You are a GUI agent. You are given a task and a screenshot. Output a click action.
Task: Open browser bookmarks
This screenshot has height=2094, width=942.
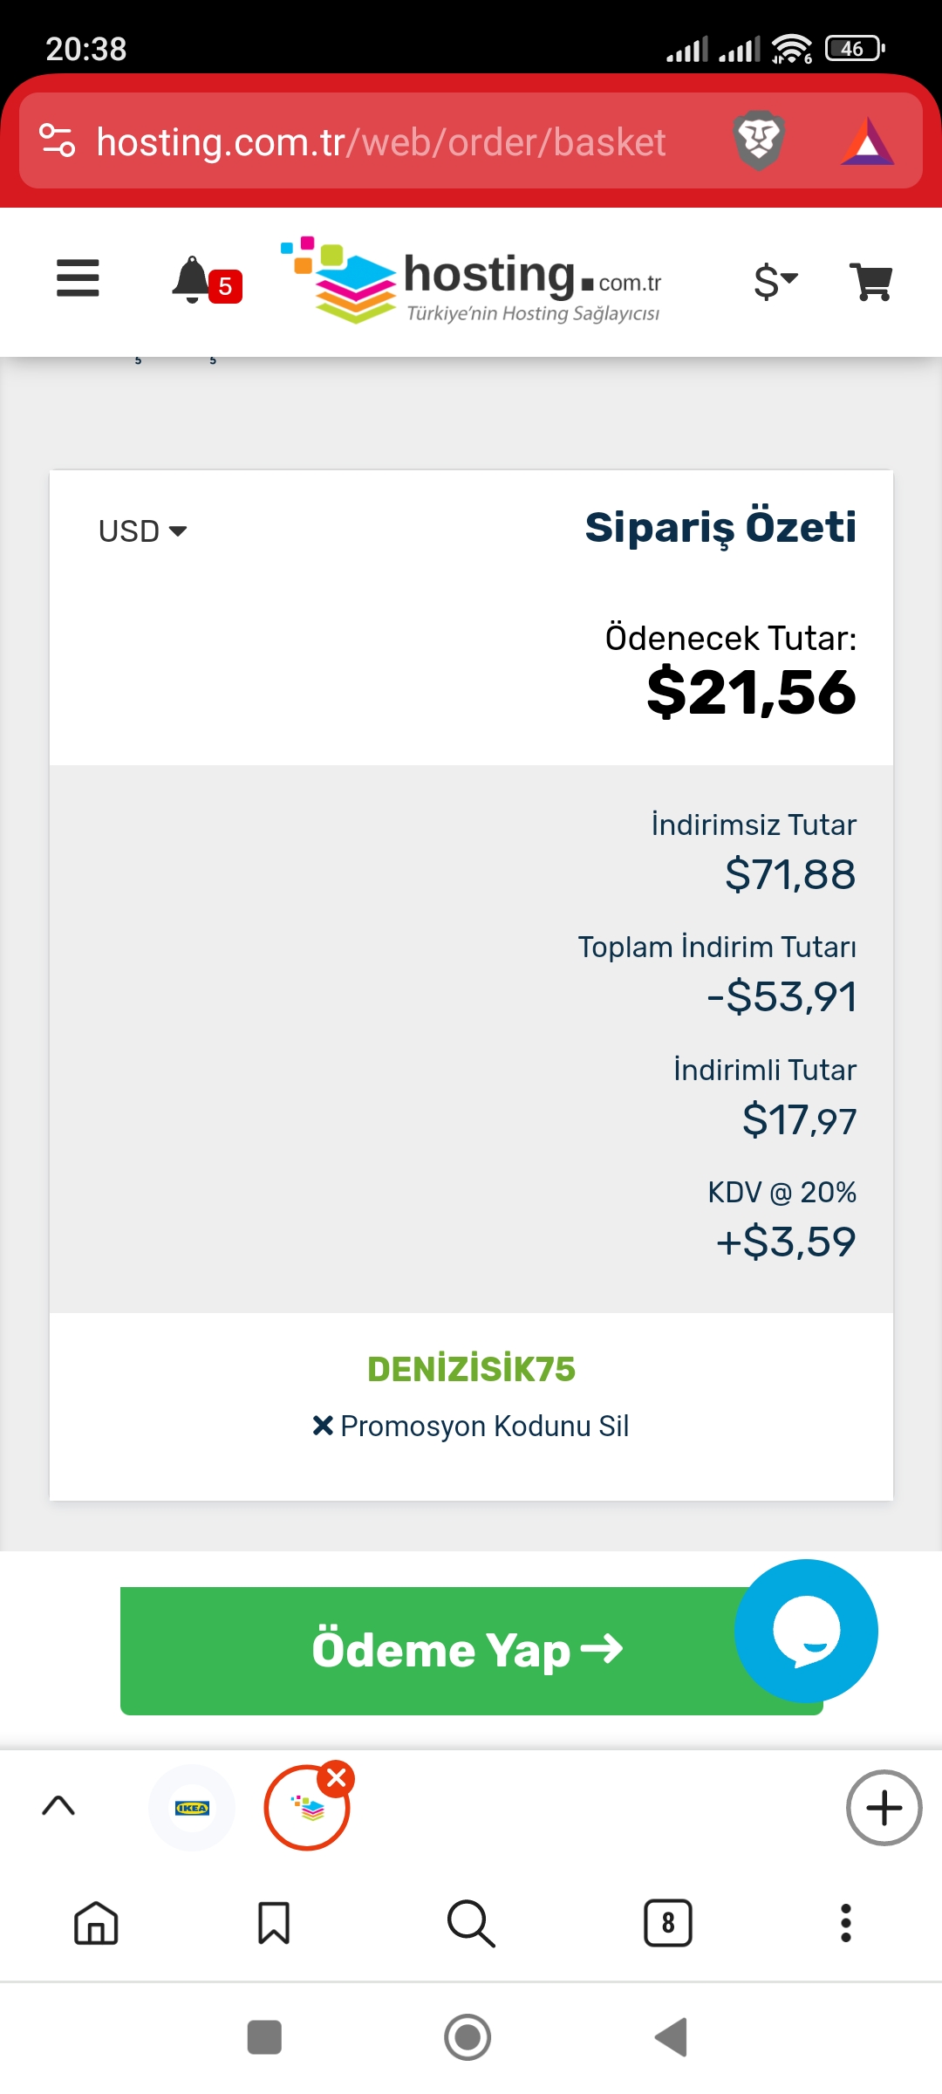point(274,1923)
